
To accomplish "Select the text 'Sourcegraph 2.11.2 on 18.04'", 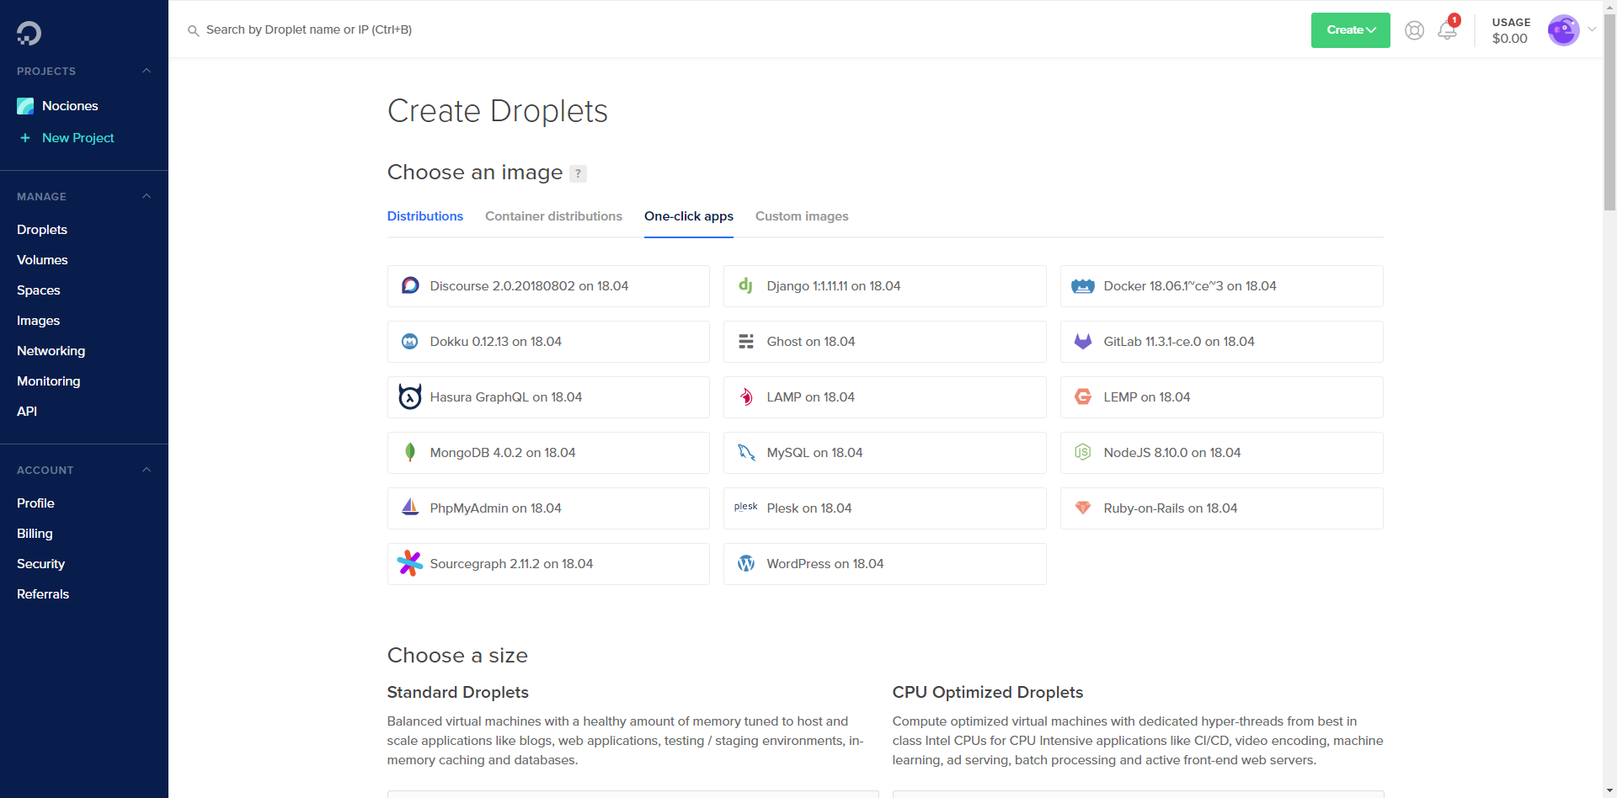I will 511,564.
